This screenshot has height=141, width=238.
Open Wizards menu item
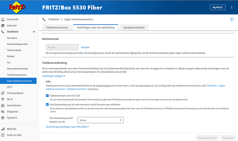coord(11,129)
